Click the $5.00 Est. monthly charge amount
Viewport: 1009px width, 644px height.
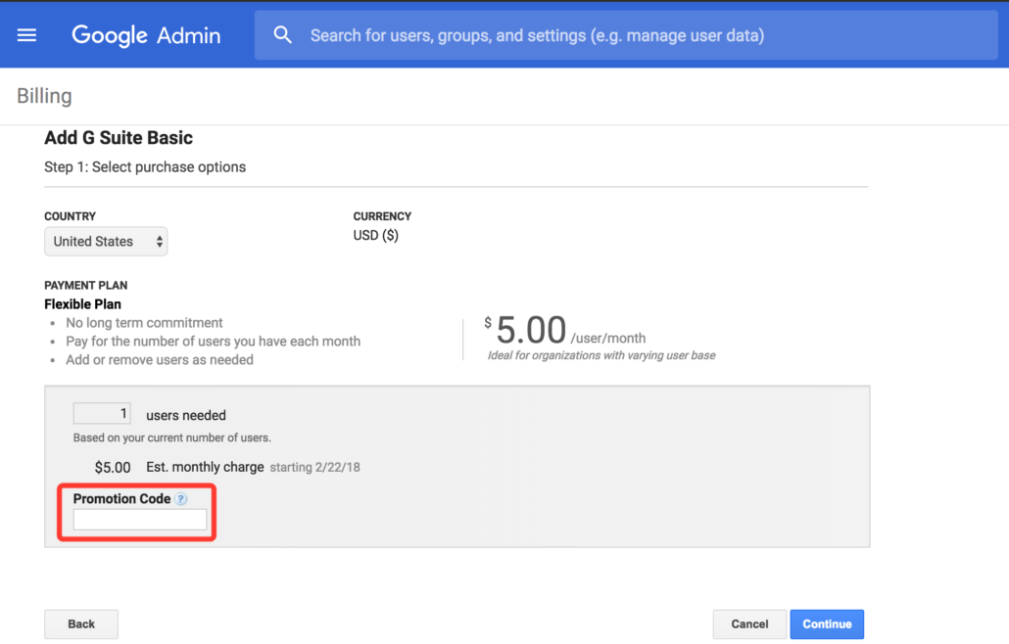[113, 467]
